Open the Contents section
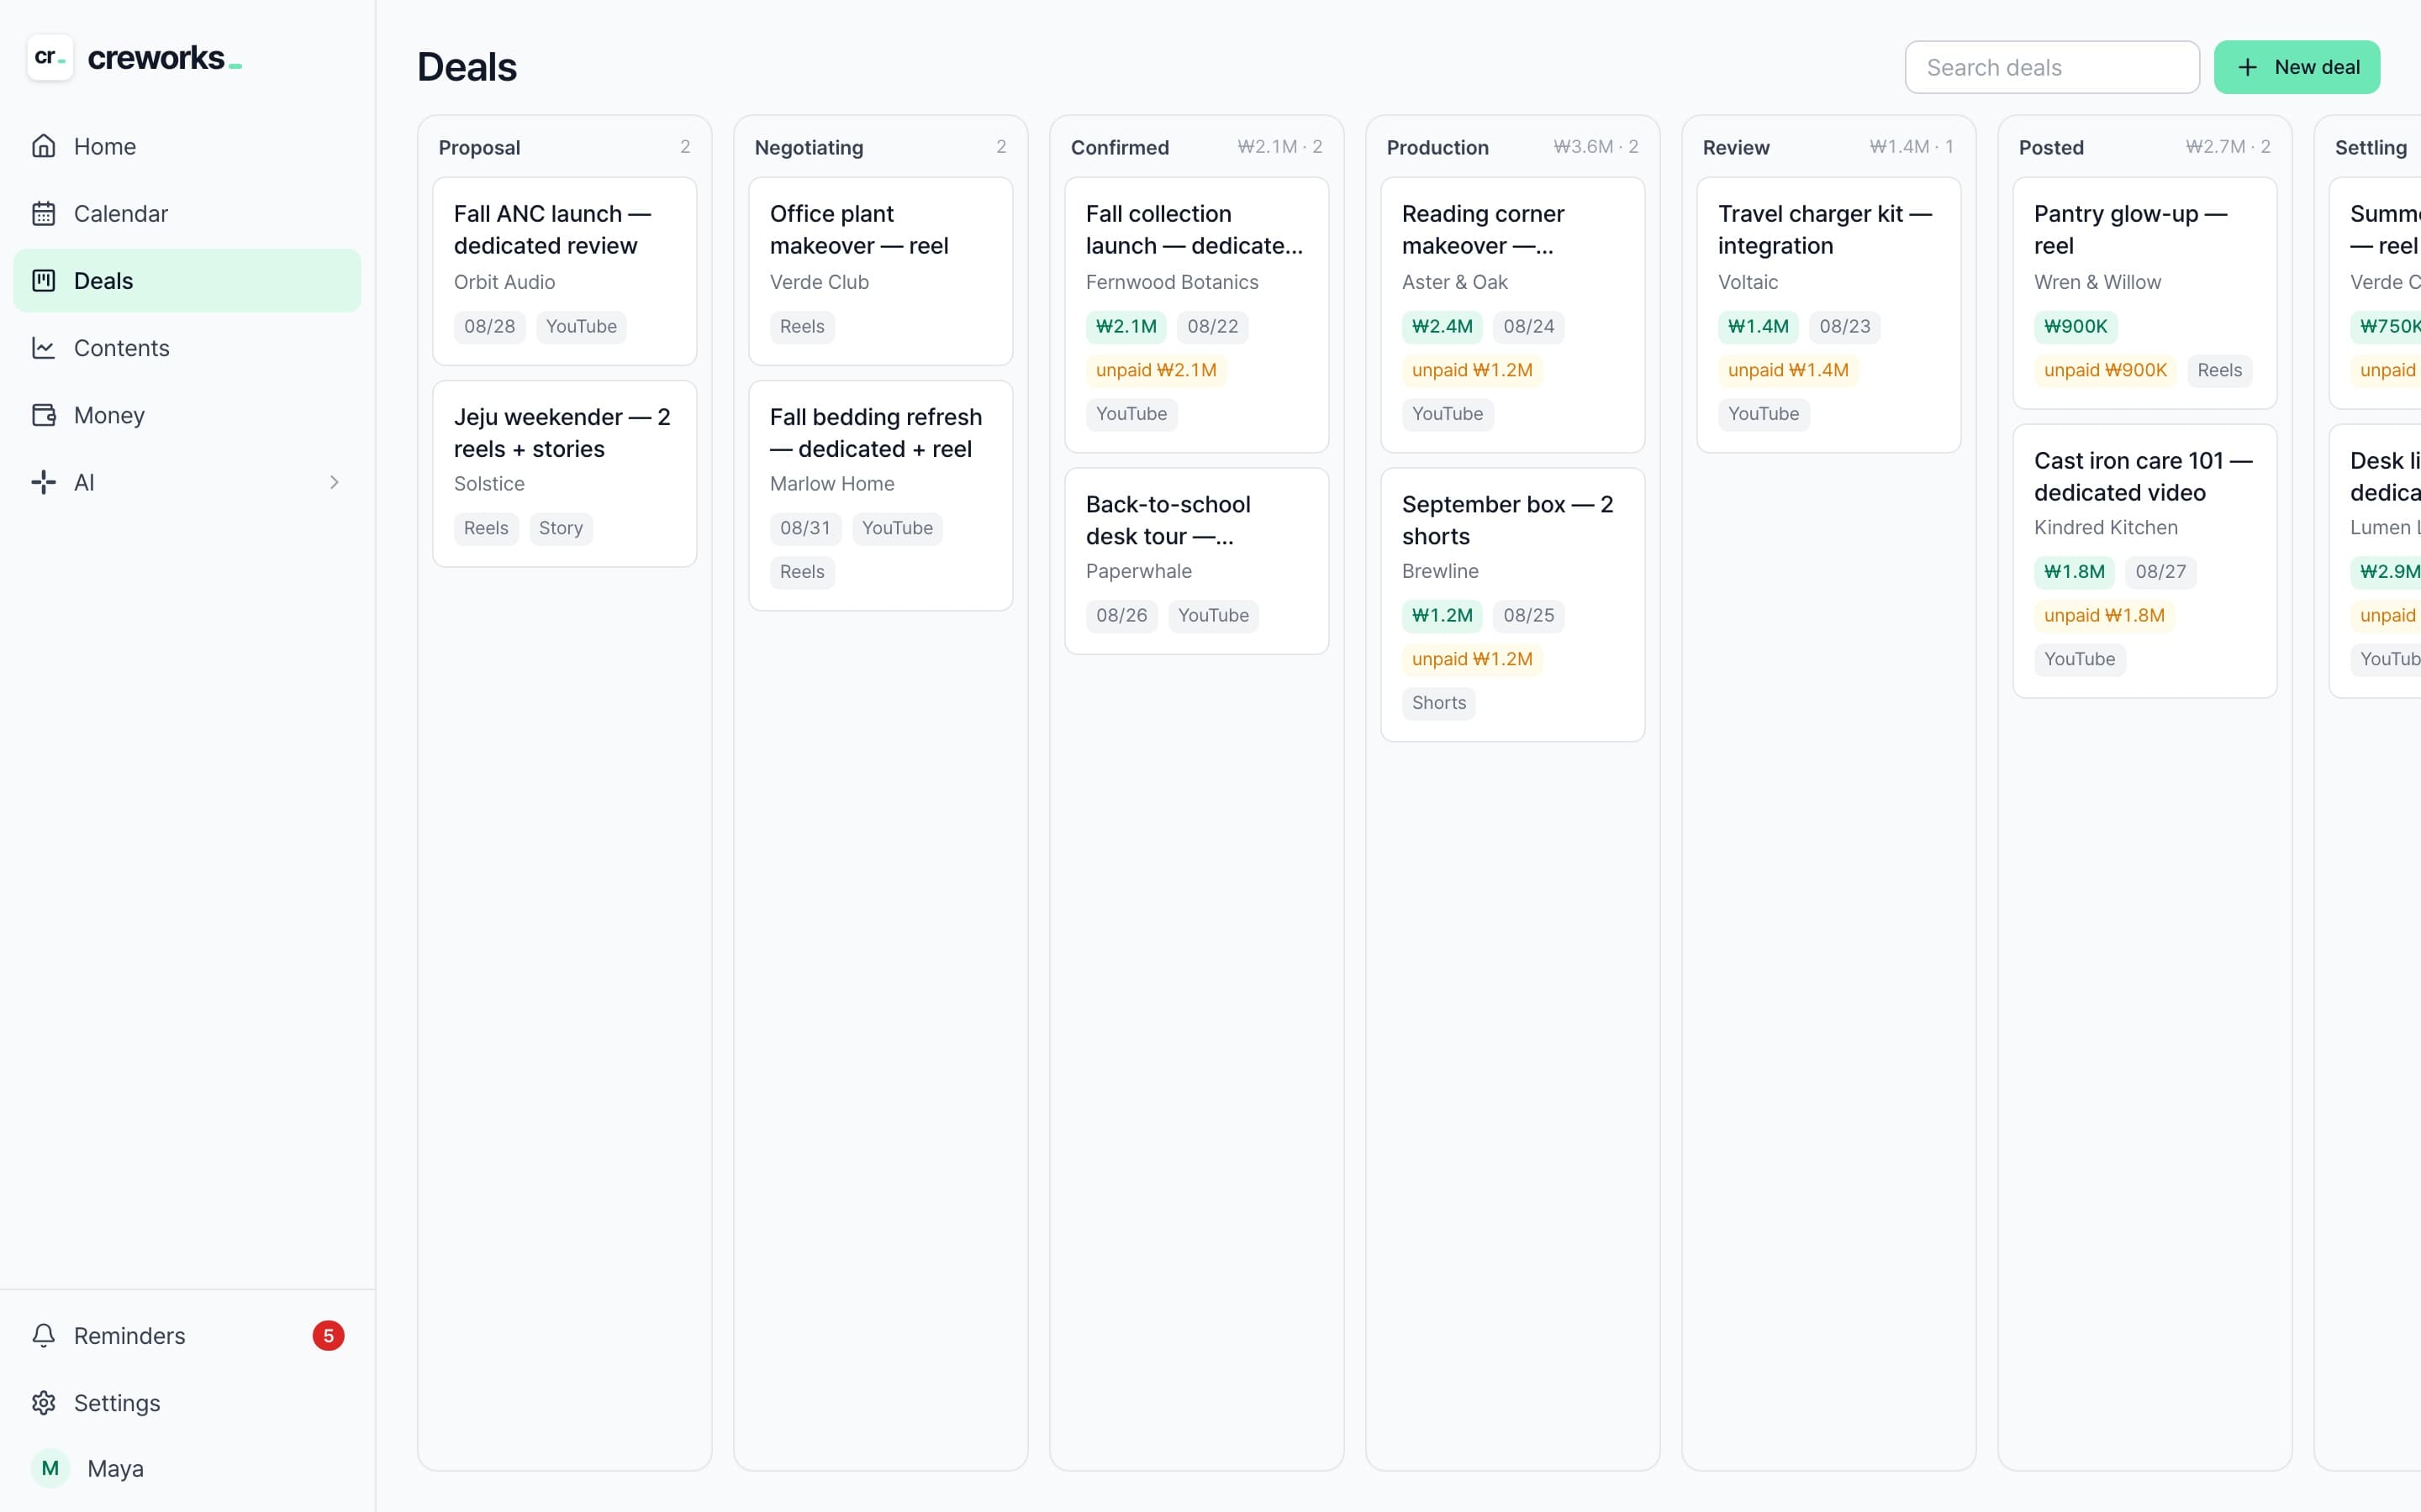 [x=187, y=347]
